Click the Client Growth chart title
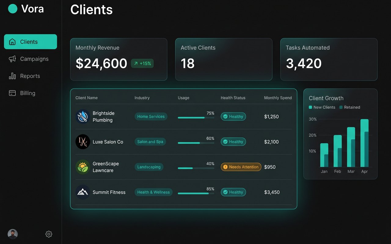 click(326, 98)
